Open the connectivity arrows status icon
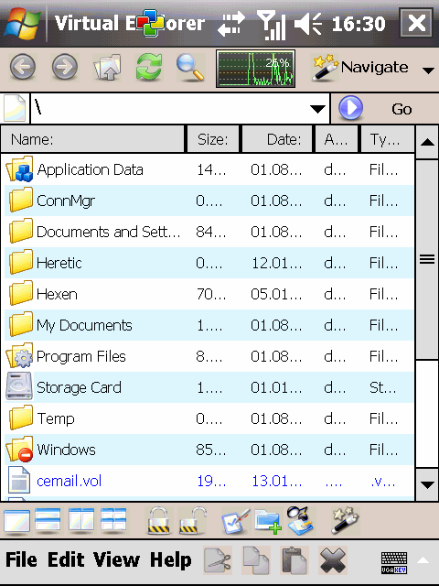This screenshot has width=439, height=586. point(231,24)
